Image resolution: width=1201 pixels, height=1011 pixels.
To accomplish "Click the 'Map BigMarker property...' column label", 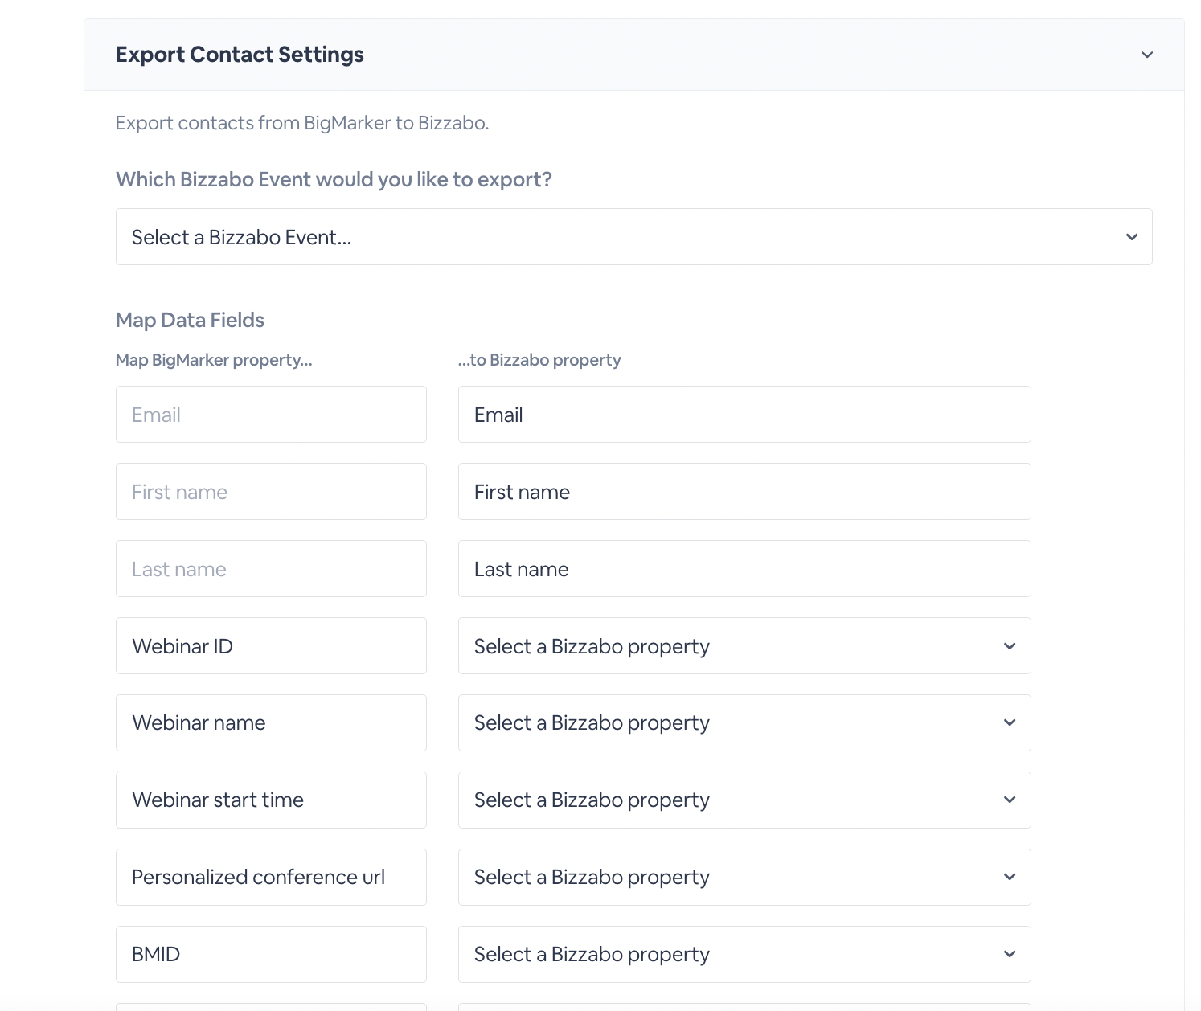I will tap(214, 360).
